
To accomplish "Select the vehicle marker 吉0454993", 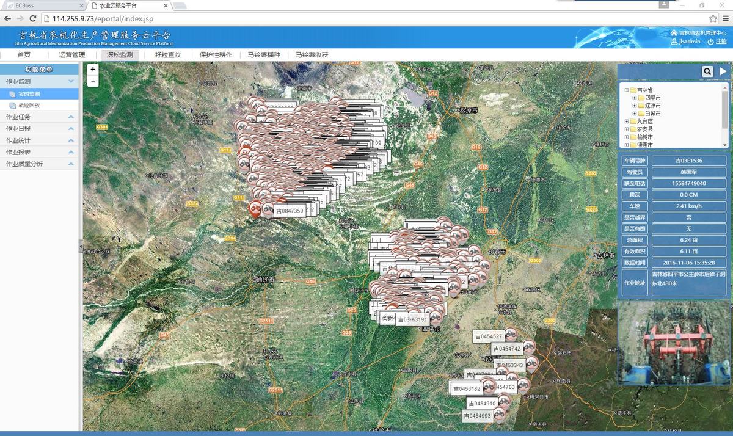I will point(478,416).
